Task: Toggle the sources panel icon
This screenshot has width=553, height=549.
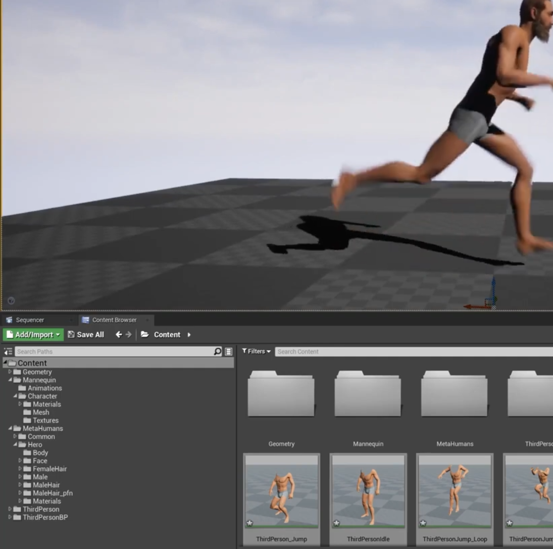Action: [8, 352]
